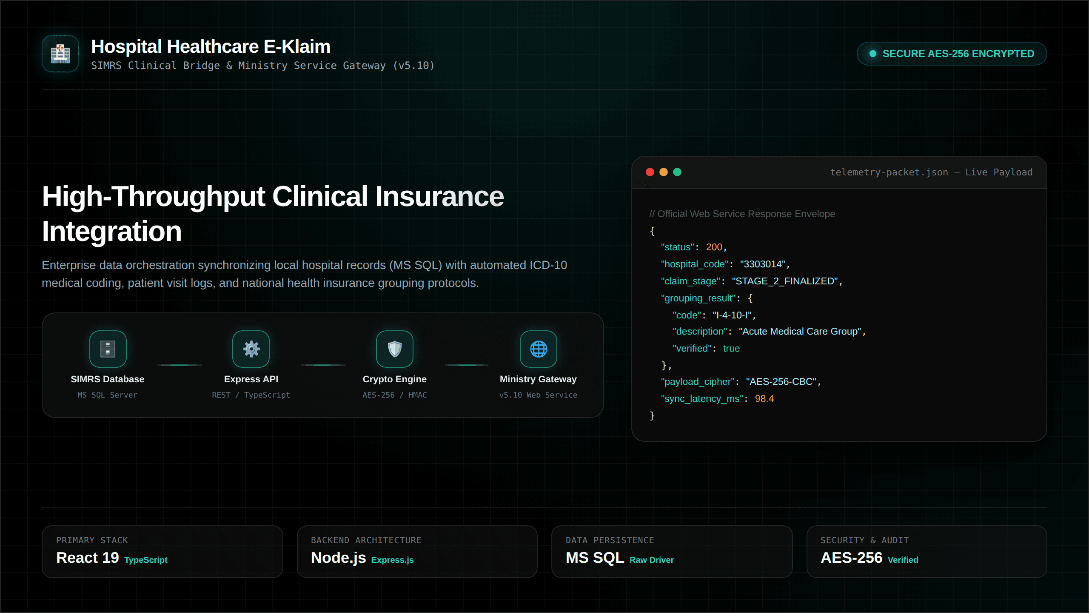Click the v5.10 Web Service caption
This screenshot has height=613, width=1089.
(x=538, y=395)
